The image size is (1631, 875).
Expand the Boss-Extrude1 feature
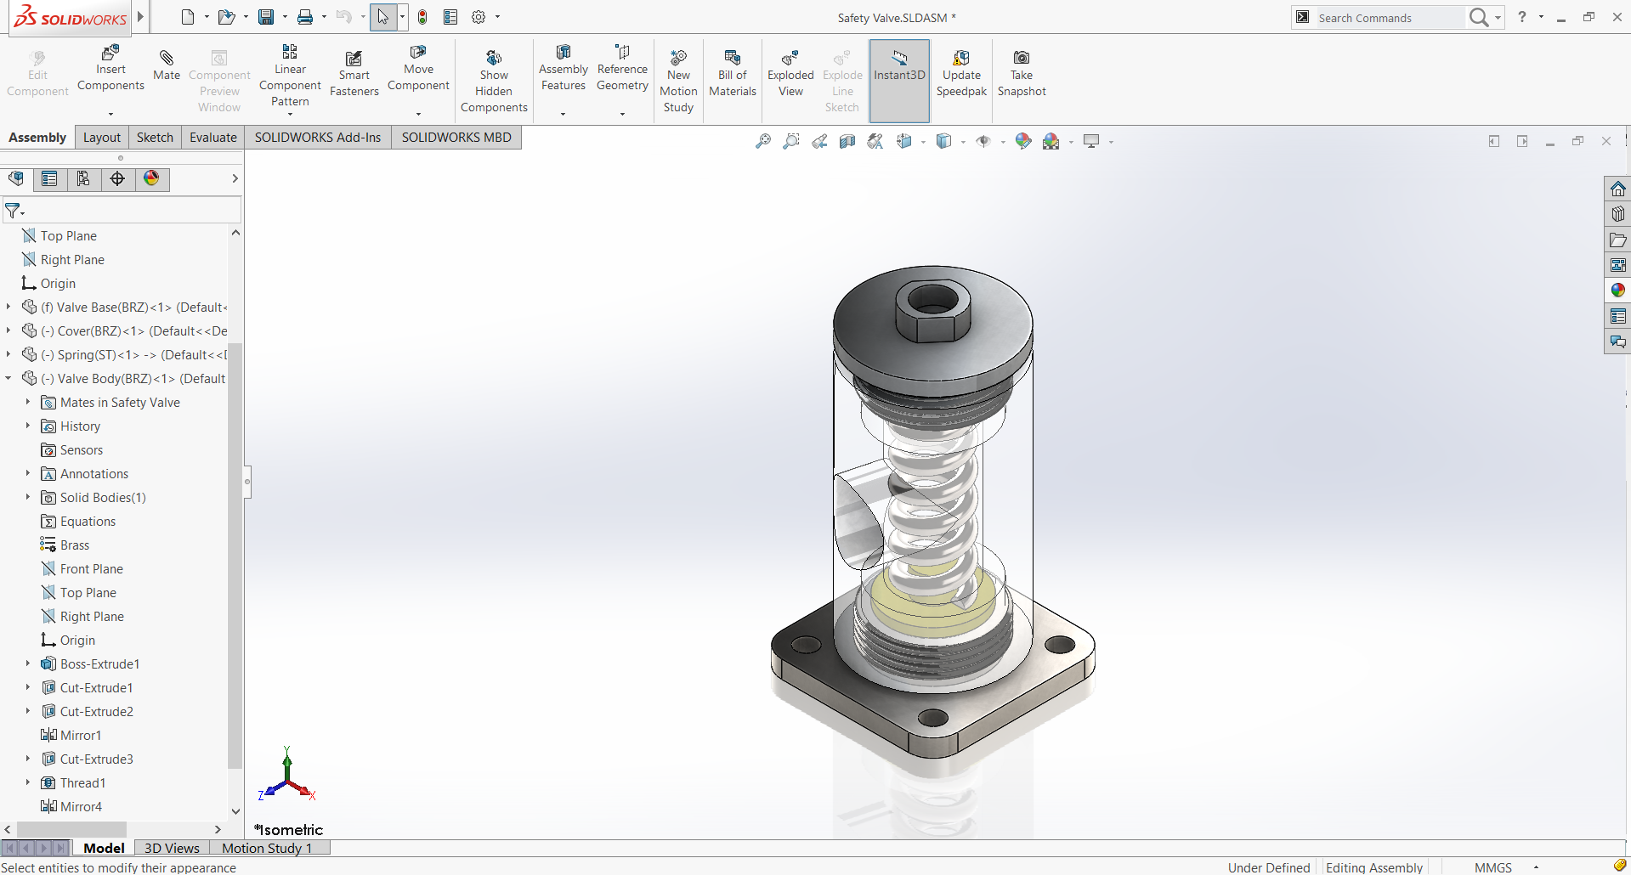pyautogui.click(x=28, y=663)
